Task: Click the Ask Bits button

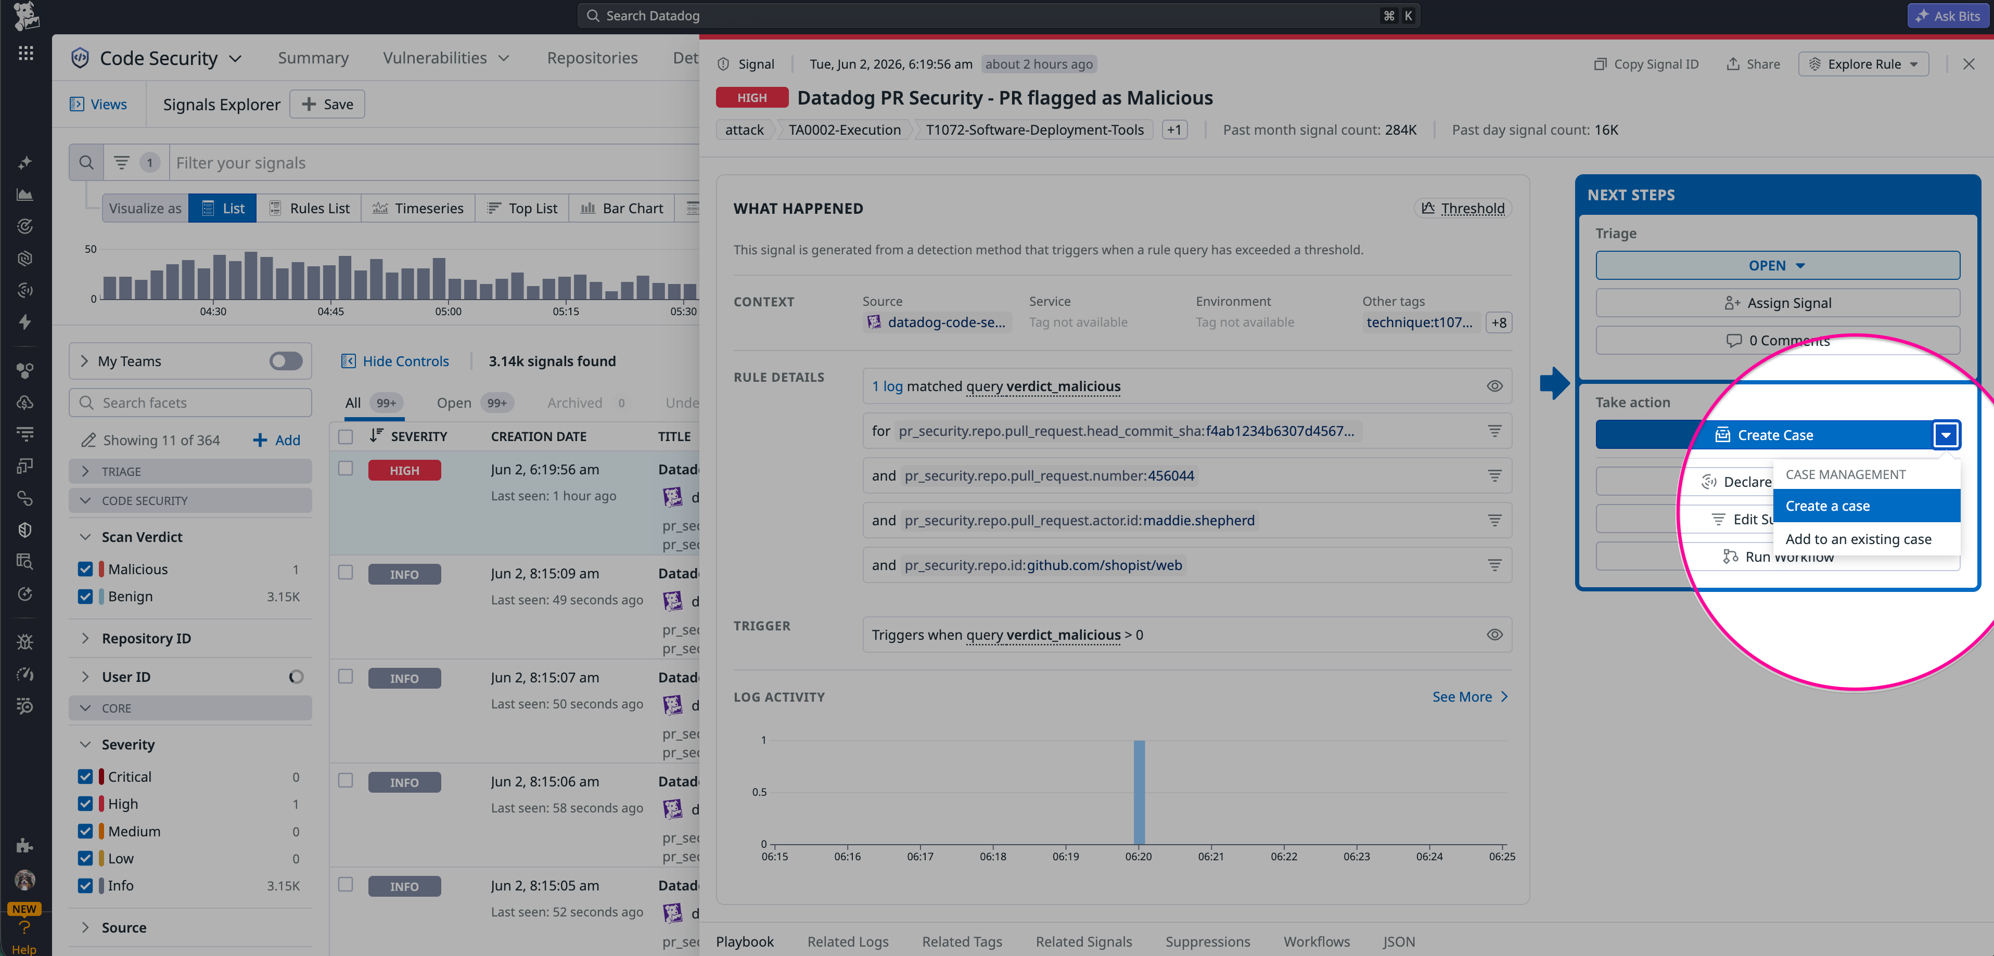Action: coord(1948,16)
